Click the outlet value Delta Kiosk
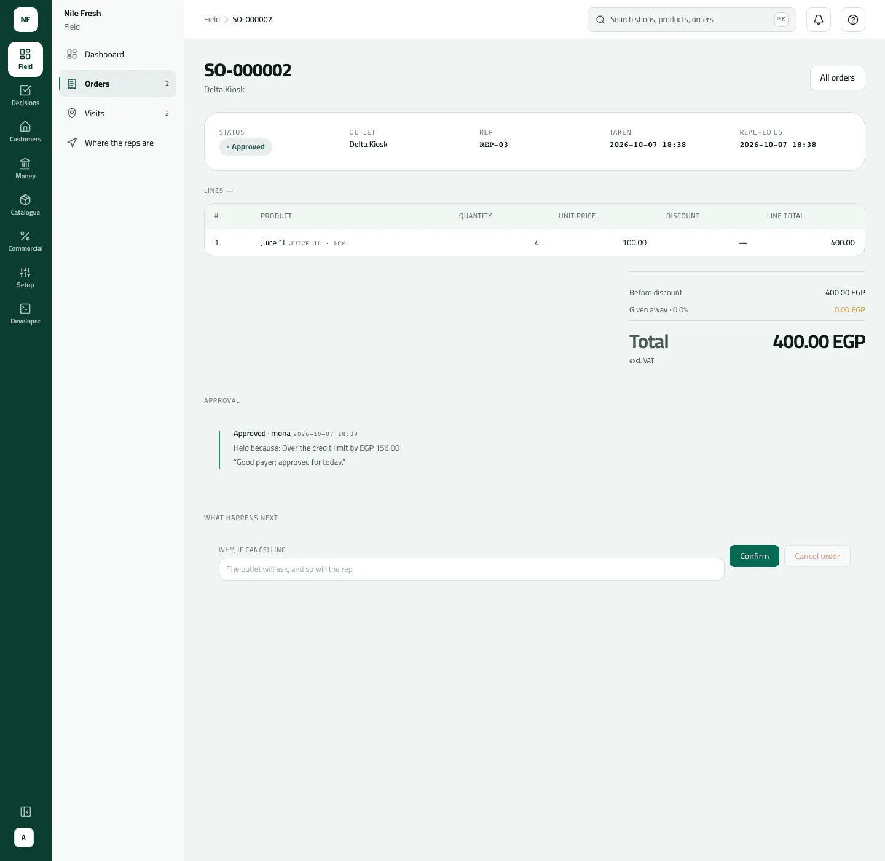Screen dimensions: 885x861 [x=368, y=145]
